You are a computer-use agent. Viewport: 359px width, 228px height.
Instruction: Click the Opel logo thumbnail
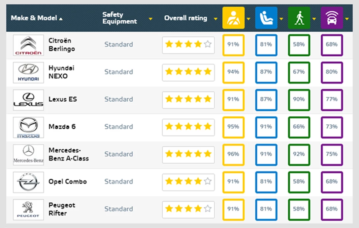pyautogui.click(x=28, y=182)
